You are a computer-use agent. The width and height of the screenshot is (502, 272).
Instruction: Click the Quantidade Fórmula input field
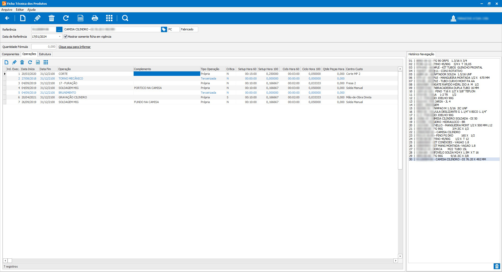coord(44,47)
